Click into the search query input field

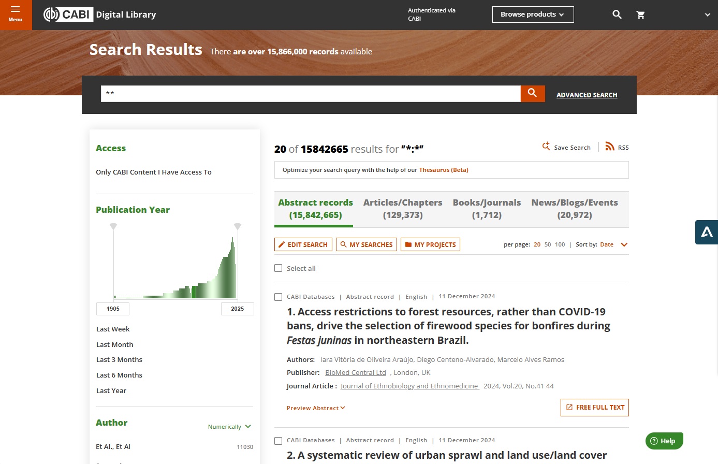pyautogui.click(x=311, y=94)
